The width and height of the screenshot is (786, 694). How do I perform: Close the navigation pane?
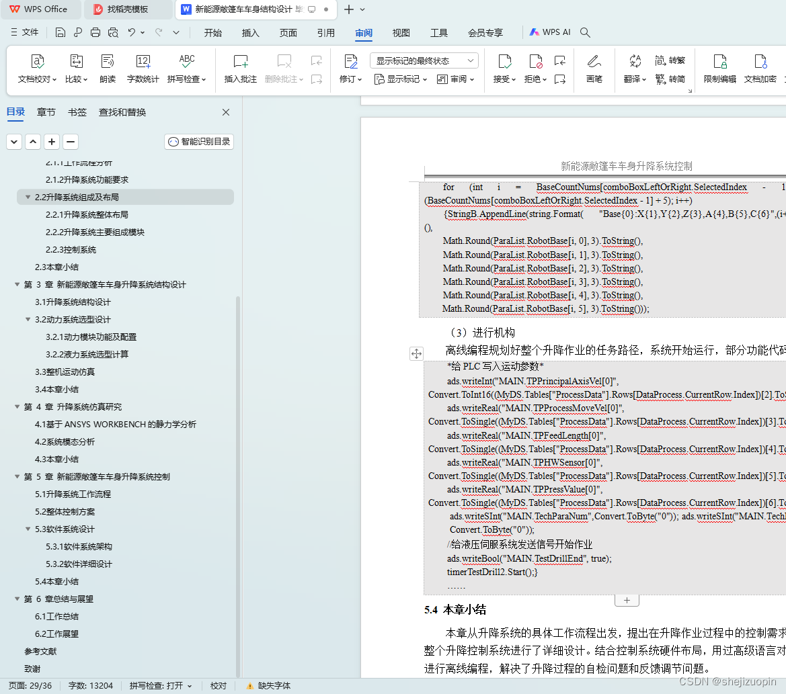point(226,112)
